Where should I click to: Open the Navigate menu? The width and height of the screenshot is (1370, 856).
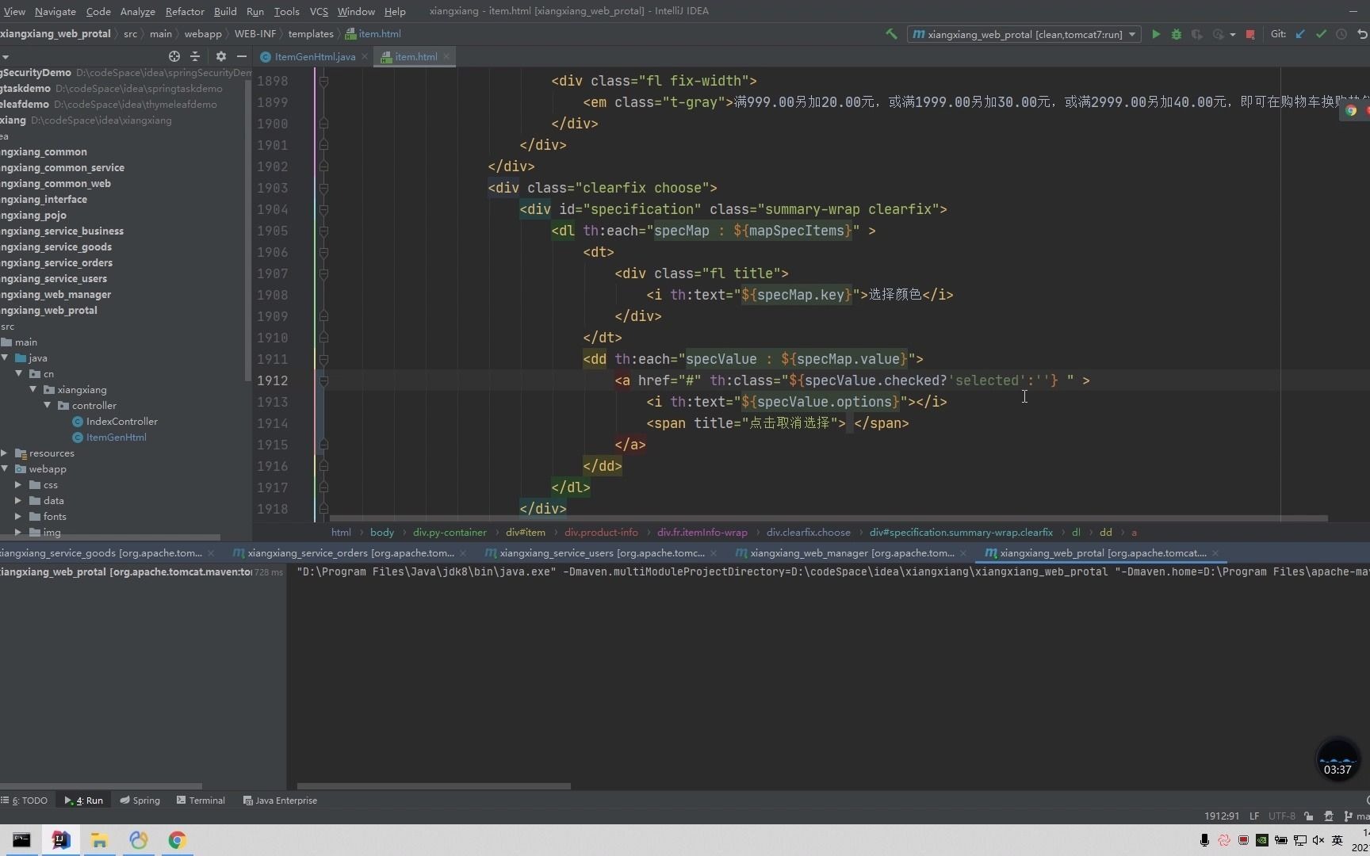pyautogui.click(x=55, y=11)
